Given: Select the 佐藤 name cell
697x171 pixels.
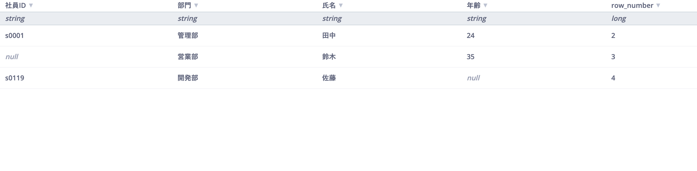Looking at the screenshot, I should [329, 78].
